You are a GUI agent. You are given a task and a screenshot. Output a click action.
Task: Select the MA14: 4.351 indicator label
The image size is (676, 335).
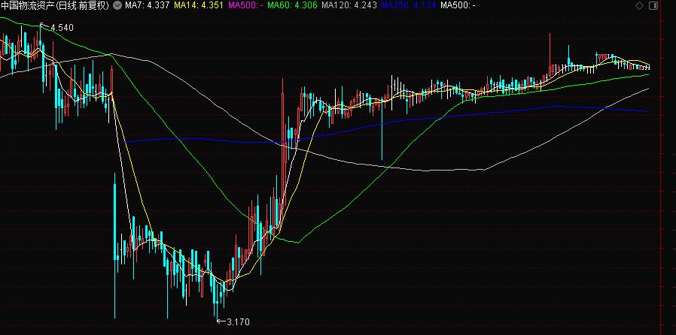199,5
